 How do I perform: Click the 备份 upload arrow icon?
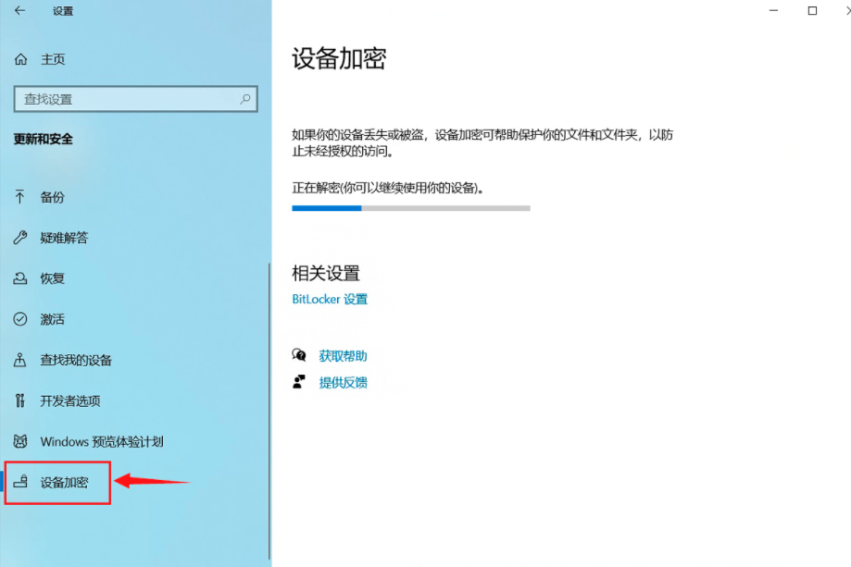20,197
